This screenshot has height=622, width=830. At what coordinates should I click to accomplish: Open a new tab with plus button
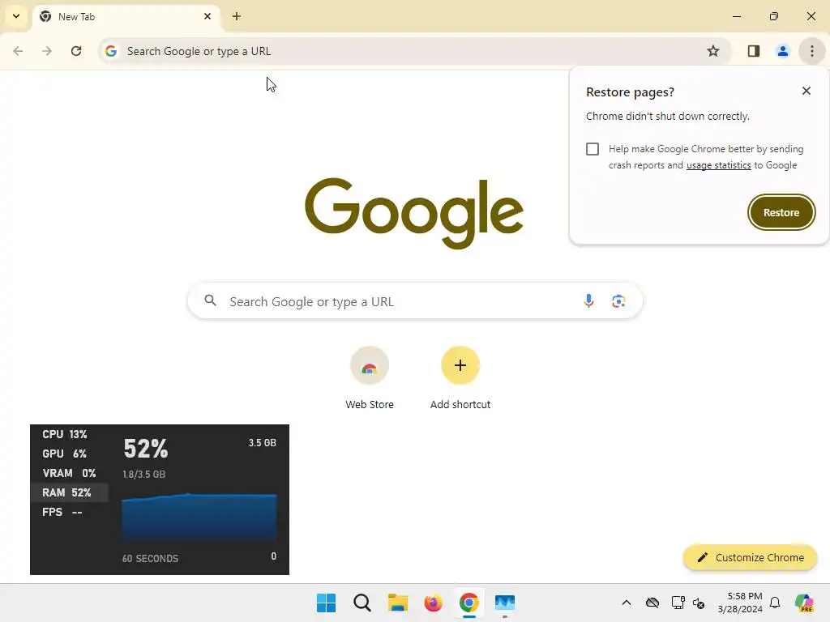click(237, 16)
